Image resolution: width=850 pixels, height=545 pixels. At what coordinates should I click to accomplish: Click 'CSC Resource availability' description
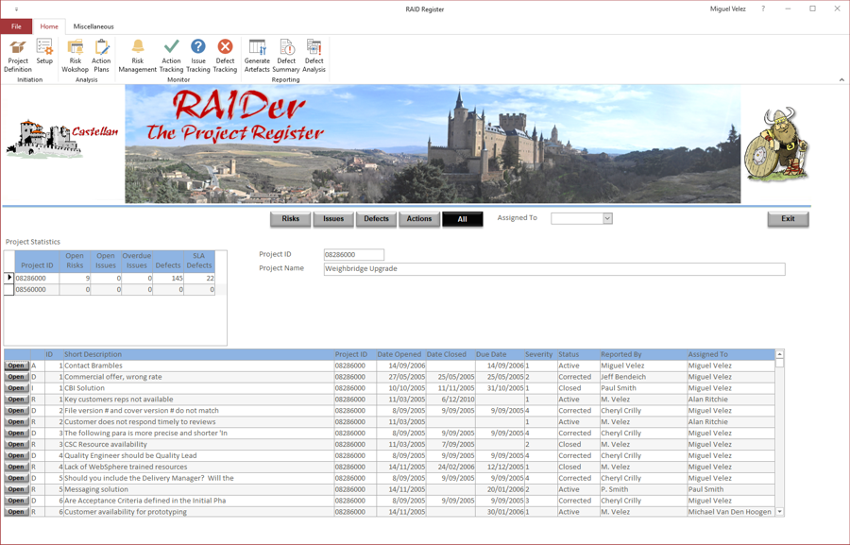(106, 444)
